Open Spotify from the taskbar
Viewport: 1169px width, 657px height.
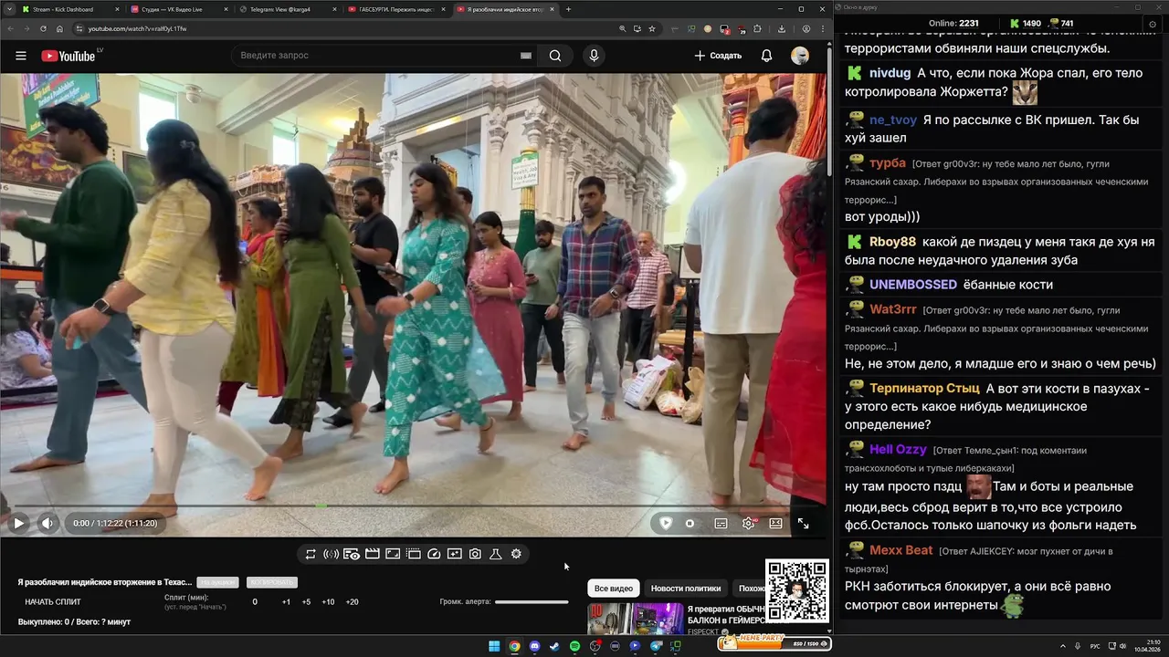(574, 646)
